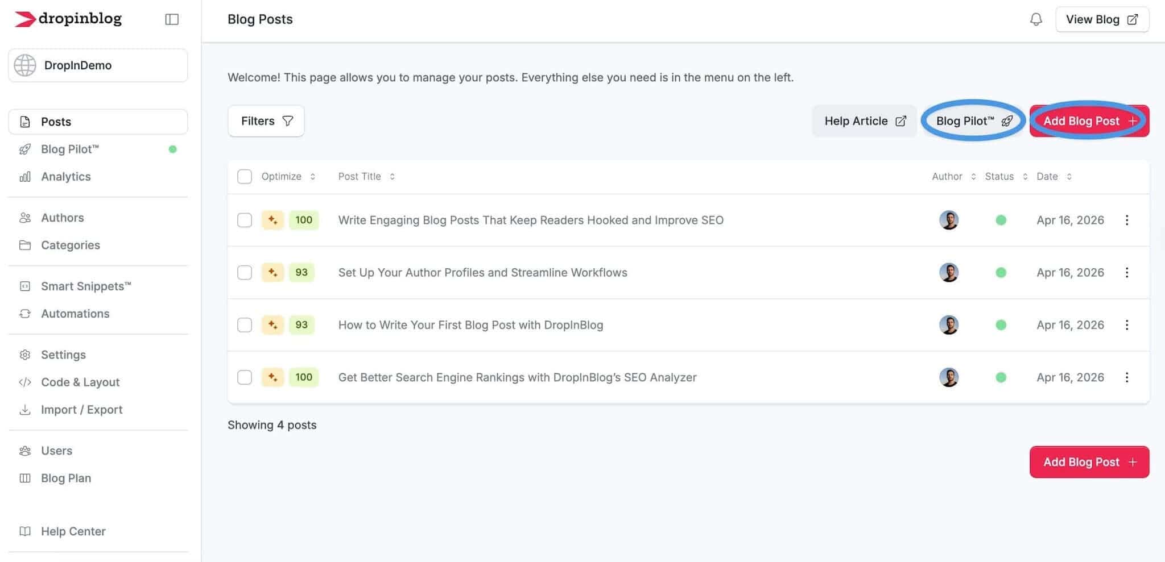This screenshot has height=562, width=1165.
Task: Click AI optimize sparkle icon for 'Write Engaging' post
Action: [272, 220]
